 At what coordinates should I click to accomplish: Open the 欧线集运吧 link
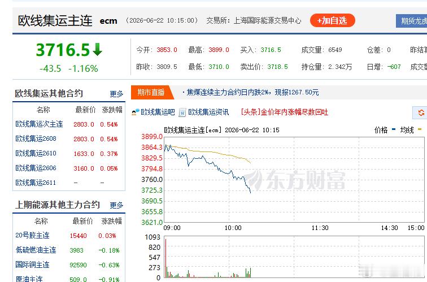click(x=158, y=112)
